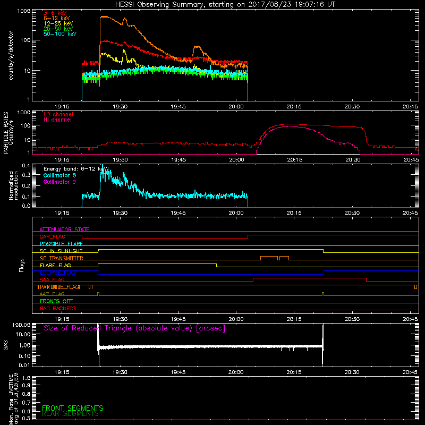Click the FRONT SEGMENTS legend label
Screen dimensions: 425x425
coord(73,408)
